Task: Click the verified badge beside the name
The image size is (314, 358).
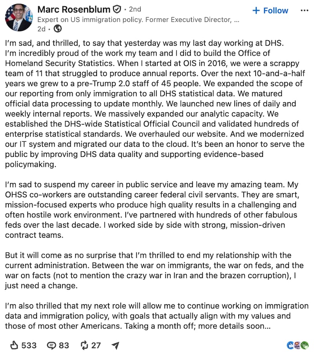Action: tap(117, 9)
